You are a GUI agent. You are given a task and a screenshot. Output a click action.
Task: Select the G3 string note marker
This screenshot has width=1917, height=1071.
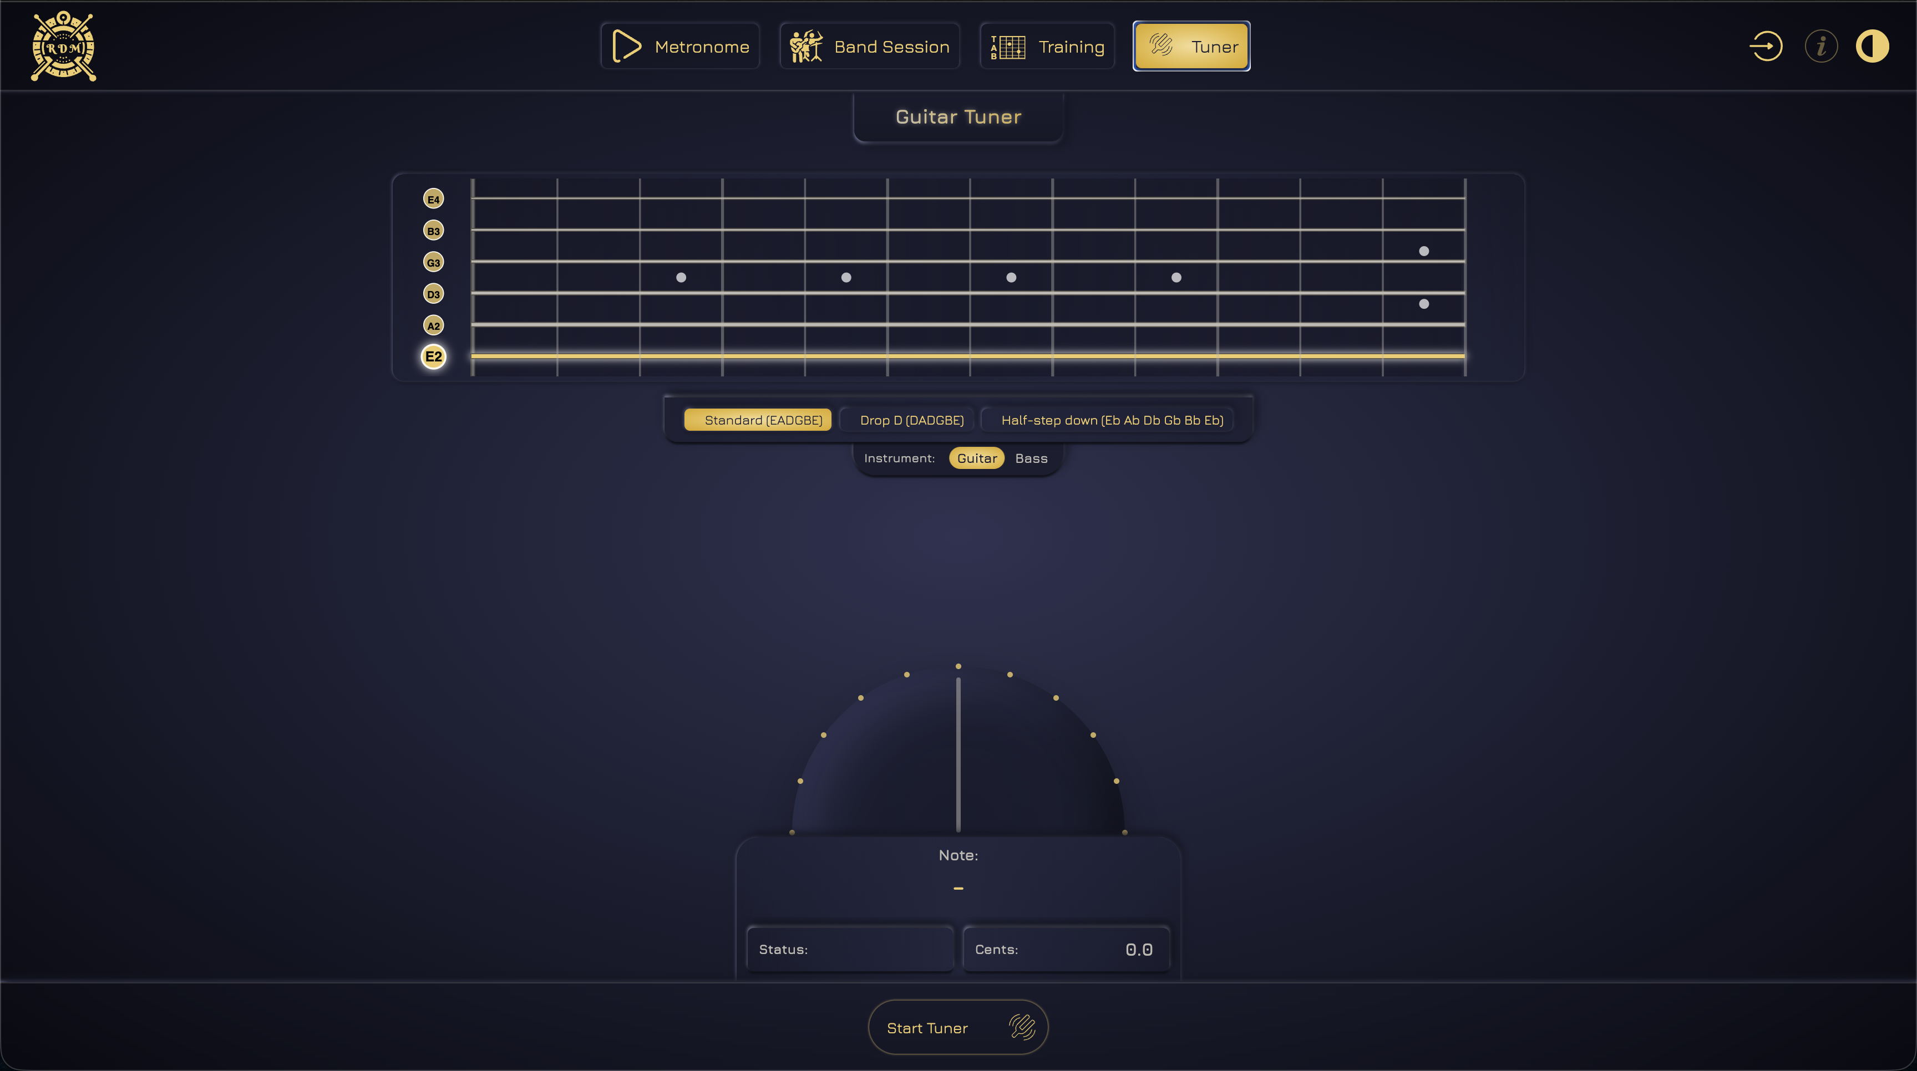point(433,262)
